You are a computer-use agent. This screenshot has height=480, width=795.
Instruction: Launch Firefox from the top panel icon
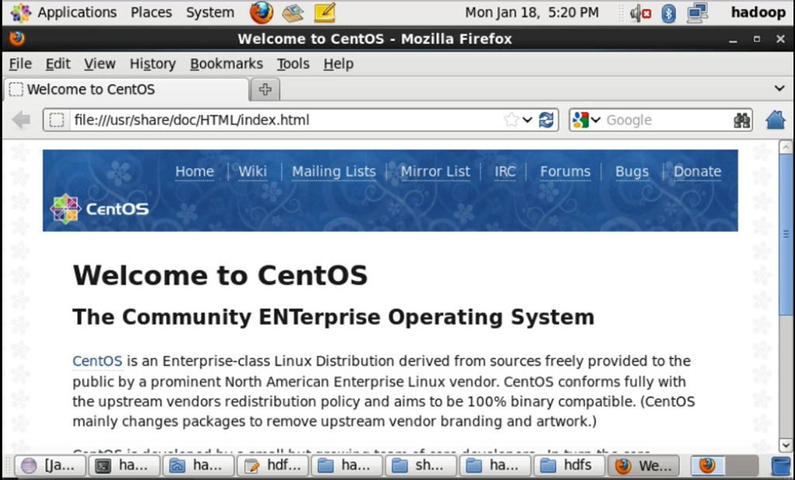[262, 12]
